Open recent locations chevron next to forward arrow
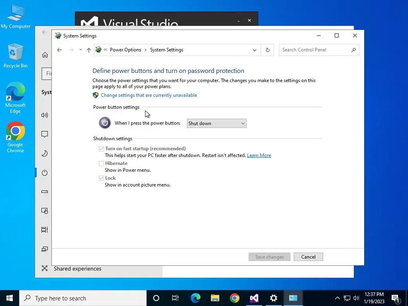408x306 pixels. [80, 50]
